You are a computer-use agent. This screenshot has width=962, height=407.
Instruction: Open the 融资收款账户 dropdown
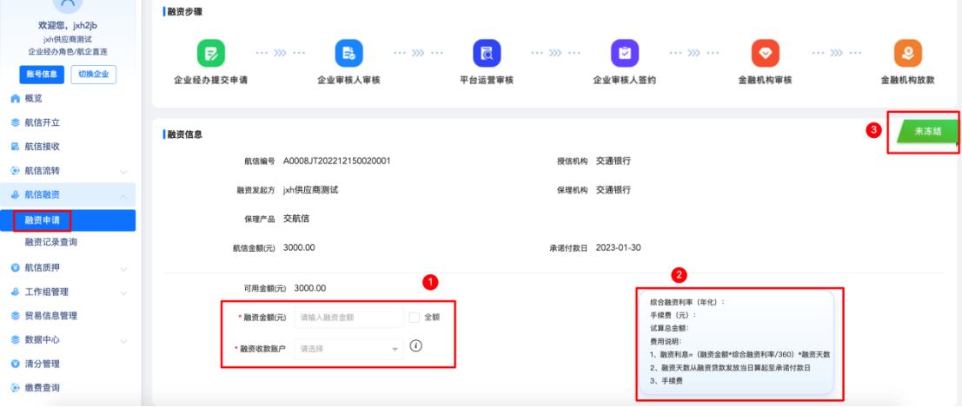coord(349,348)
